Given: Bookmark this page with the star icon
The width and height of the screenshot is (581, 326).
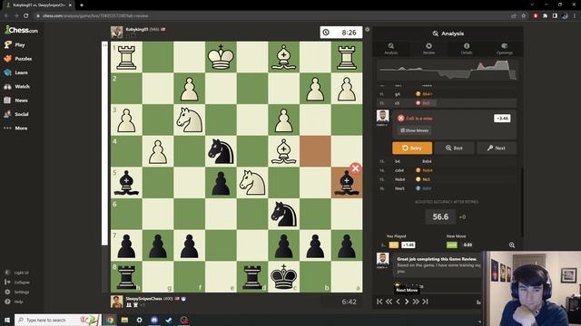Looking at the screenshot, I should tap(523, 16).
